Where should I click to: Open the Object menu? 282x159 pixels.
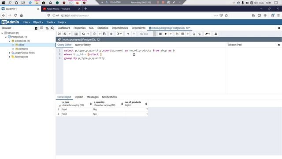click(38, 22)
